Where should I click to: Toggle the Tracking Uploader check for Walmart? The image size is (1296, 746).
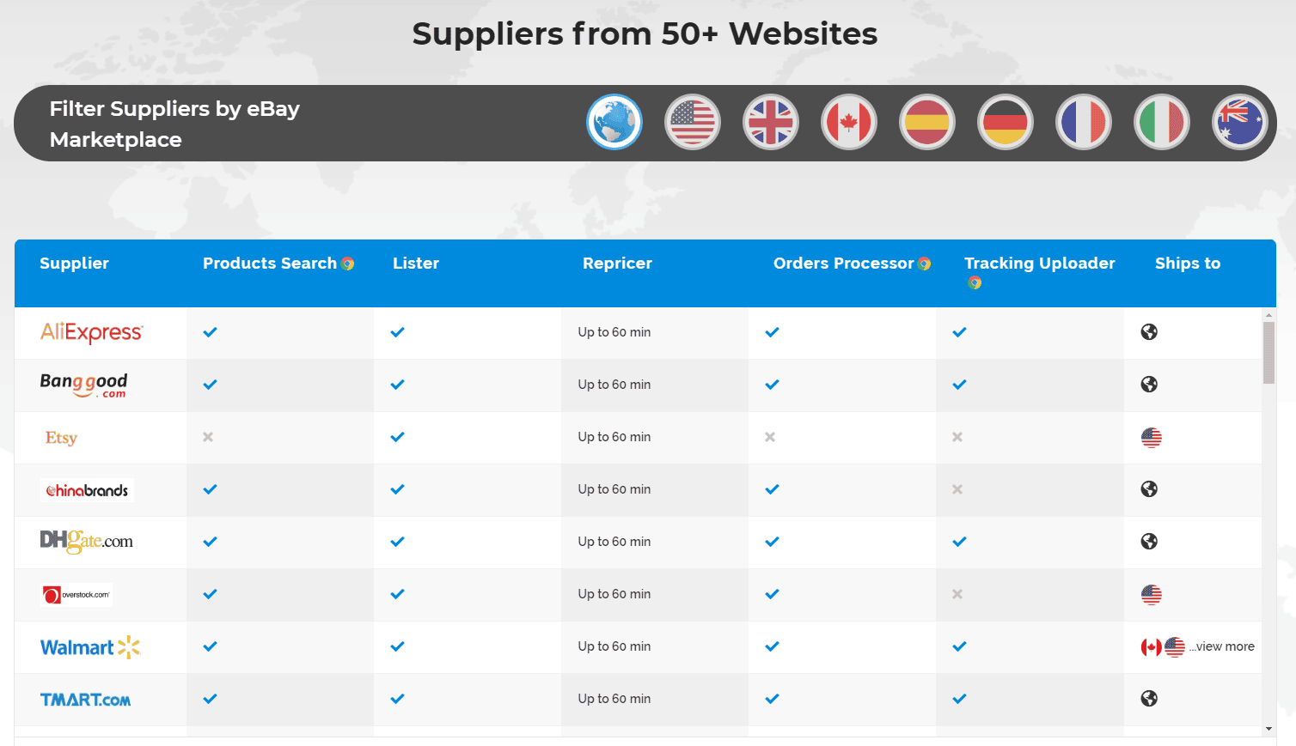click(x=958, y=646)
